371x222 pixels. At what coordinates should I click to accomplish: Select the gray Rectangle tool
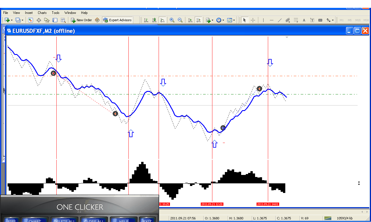click(320, 20)
